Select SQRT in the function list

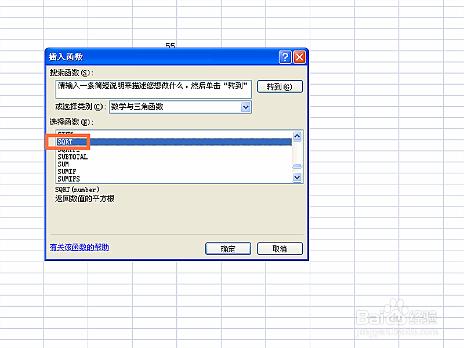[x=174, y=142]
